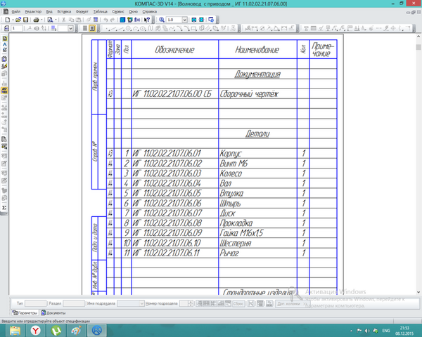This screenshot has width=422, height=337.
Task: Click the fit-to-width scale icon
Action: pos(201,20)
